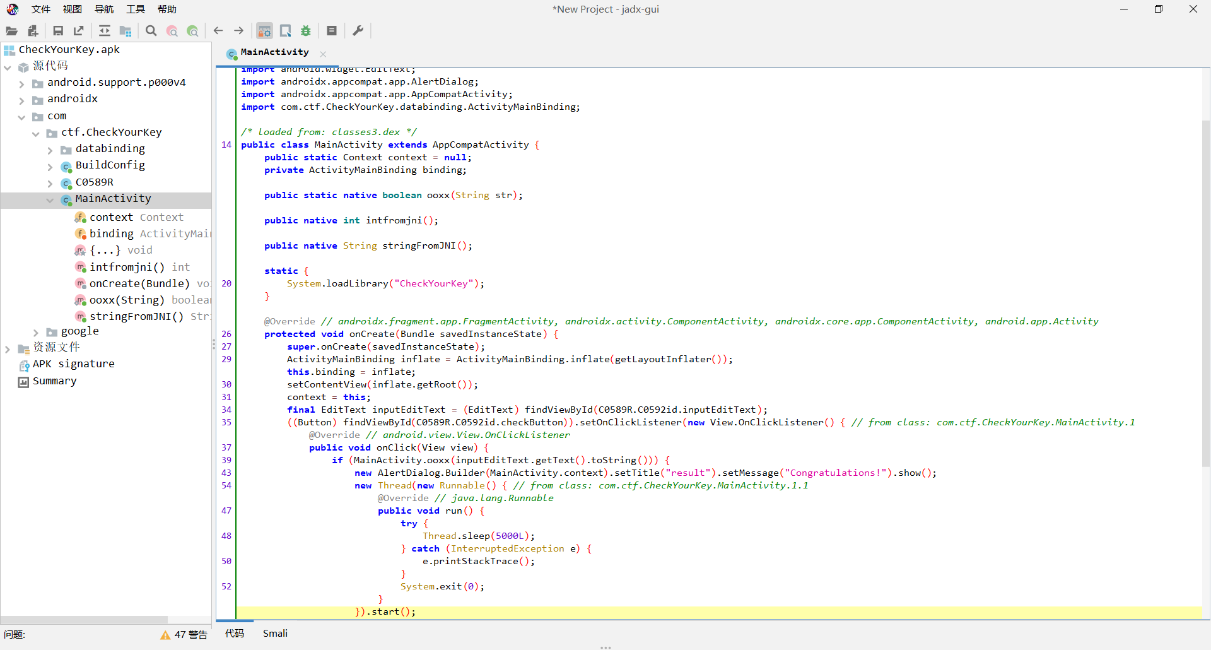Open the 视图 menu
Screen dimensions: 1211x650
(x=73, y=9)
